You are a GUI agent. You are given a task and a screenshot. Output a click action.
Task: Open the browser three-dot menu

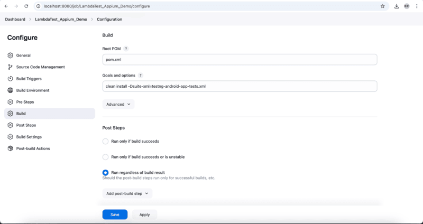(x=417, y=6)
